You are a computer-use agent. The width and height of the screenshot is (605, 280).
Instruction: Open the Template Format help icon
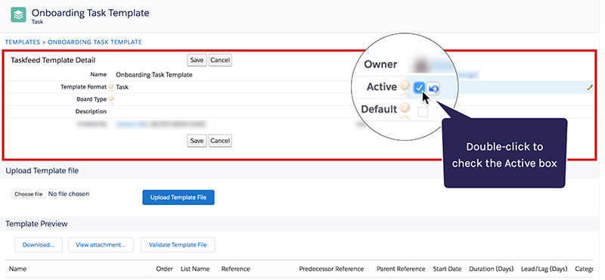tap(111, 86)
